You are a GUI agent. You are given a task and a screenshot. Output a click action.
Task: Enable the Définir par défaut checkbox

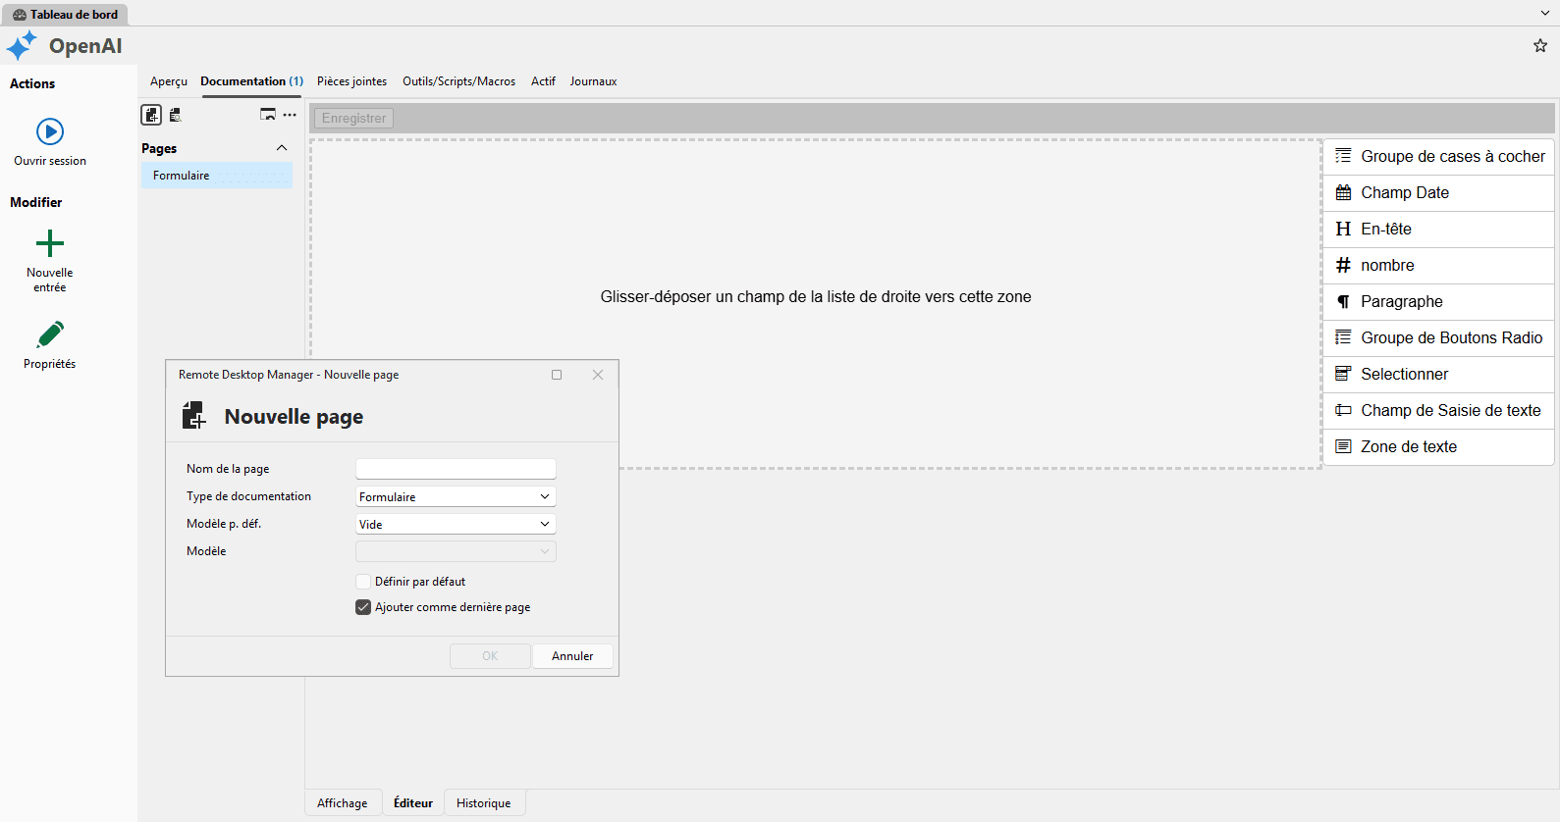[x=363, y=582]
